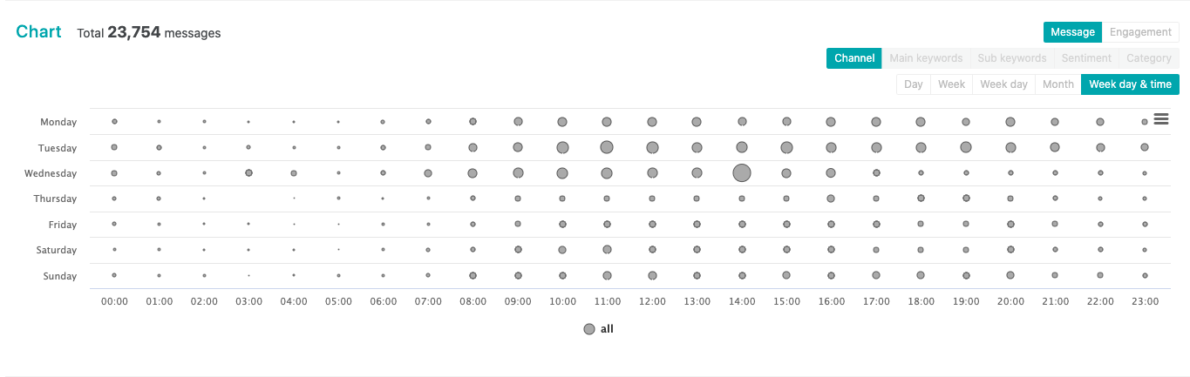Click the largest bubble at Wednesday 14:00
Screen dimensions: 1190x377
click(742, 172)
